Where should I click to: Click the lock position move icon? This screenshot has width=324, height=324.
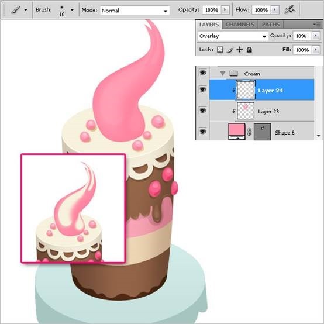pyautogui.click(x=239, y=50)
